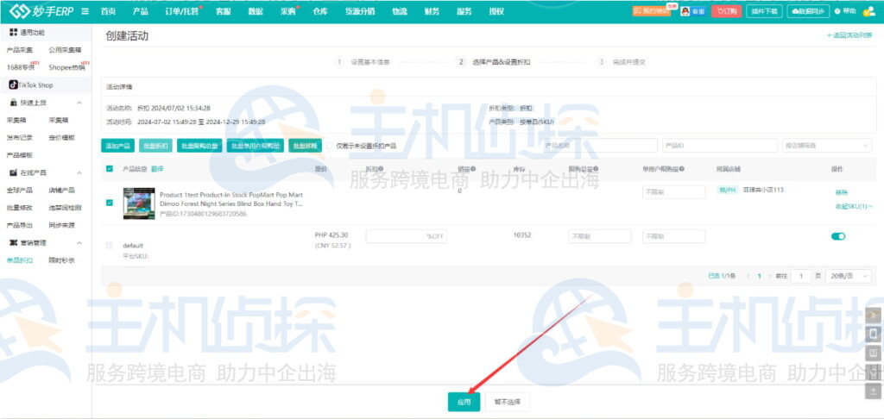Collapse the 营销管理 sidebar section
The image size is (884, 419).
click(x=79, y=243)
